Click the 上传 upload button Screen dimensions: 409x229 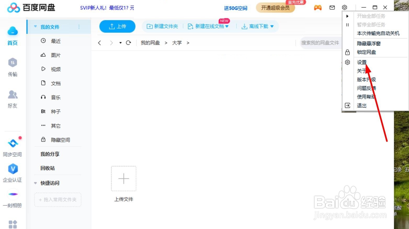(117, 26)
